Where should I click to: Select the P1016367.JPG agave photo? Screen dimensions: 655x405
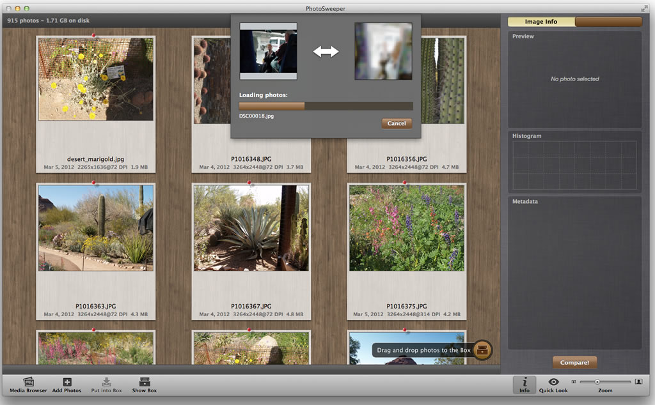251,227
